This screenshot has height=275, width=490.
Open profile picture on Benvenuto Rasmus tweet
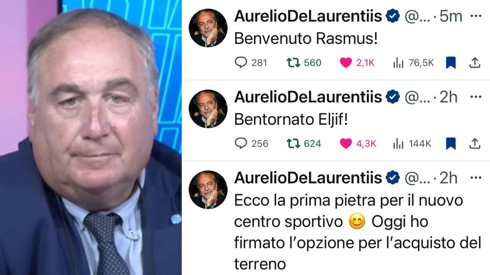pos(208,28)
